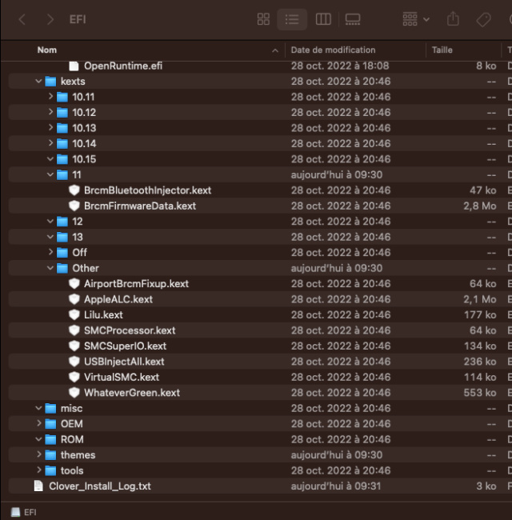Select the WhateverGreen.kext file name

click(132, 393)
